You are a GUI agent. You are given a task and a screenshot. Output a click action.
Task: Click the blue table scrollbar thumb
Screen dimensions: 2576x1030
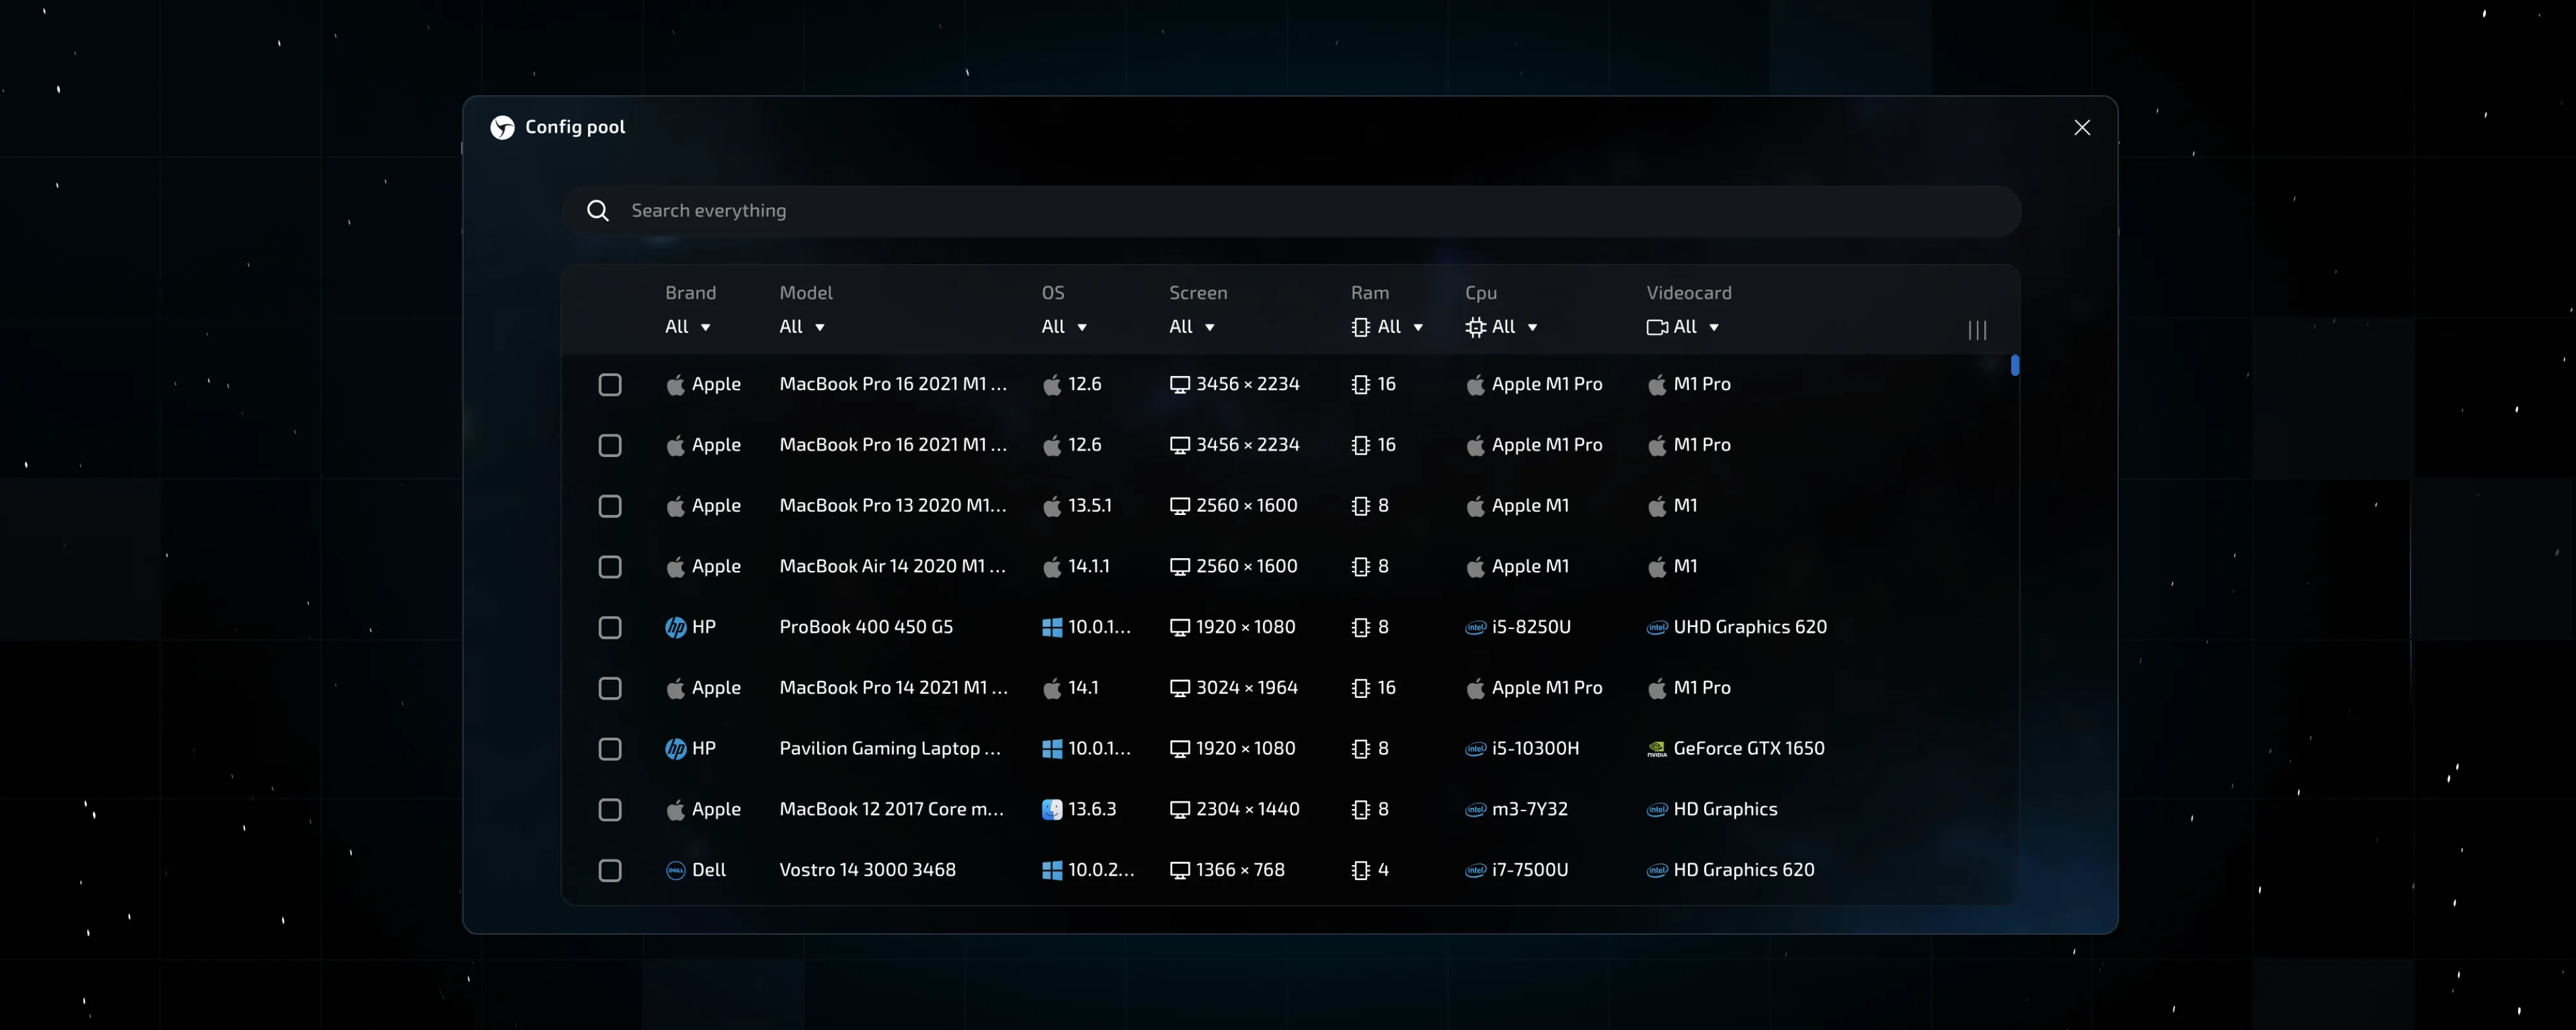pyautogui.click(x=2015, y=366)
